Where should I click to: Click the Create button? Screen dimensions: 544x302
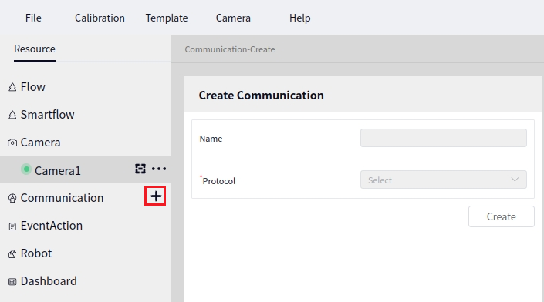point(502,216)
